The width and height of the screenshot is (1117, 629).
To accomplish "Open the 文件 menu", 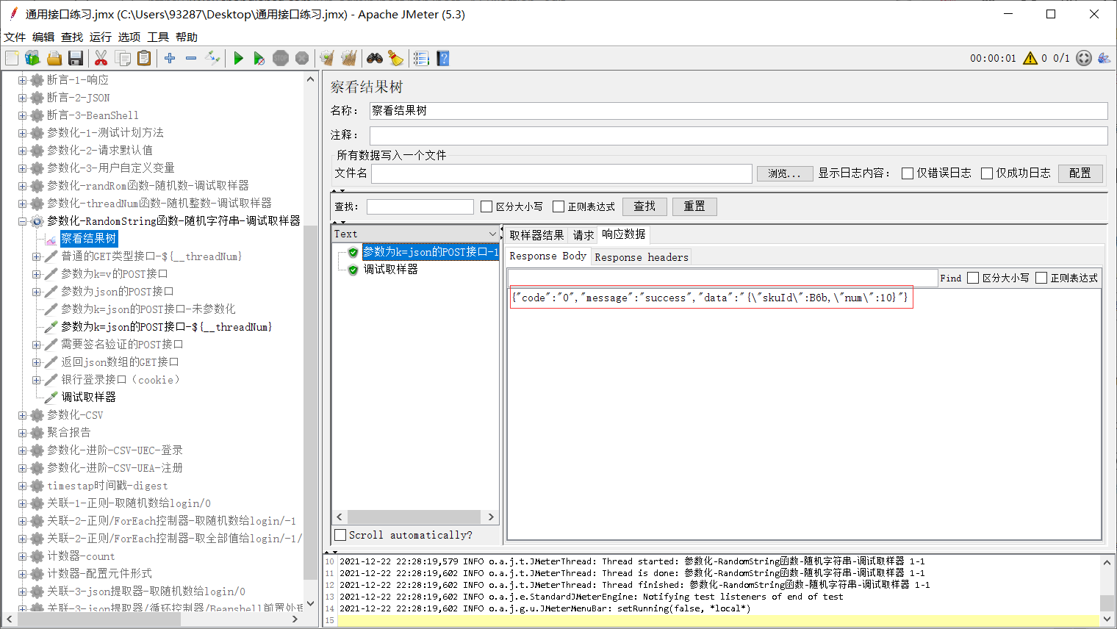I will (x=15, y=37).
